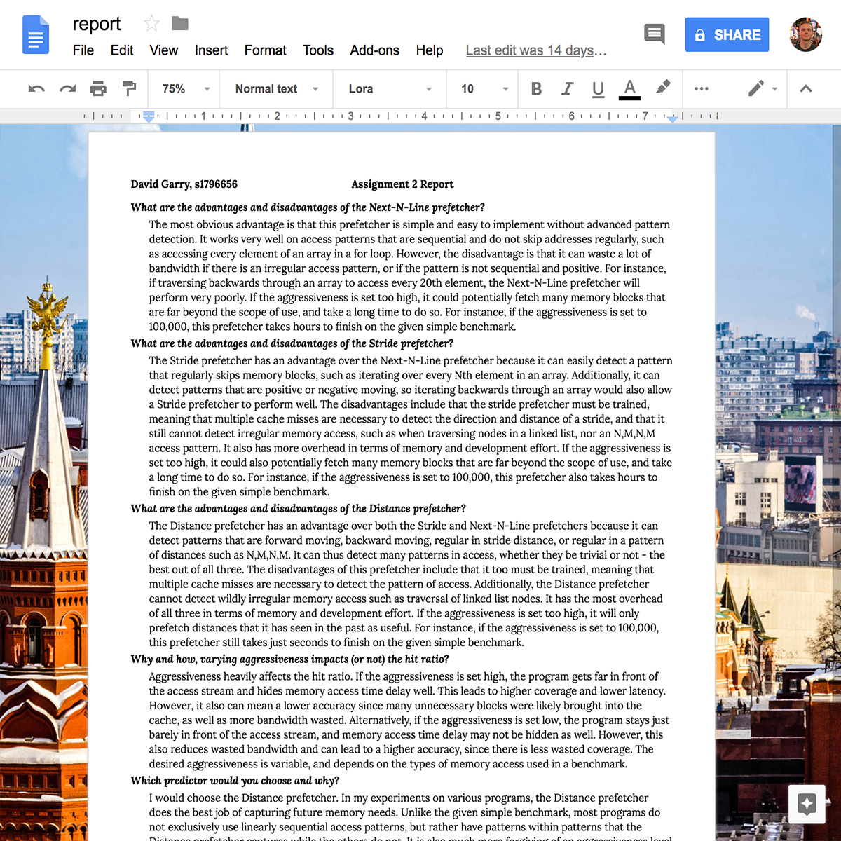This screenshot has width=841, height=841.
Task: Open the Format menu
Action: coord(265,50)
